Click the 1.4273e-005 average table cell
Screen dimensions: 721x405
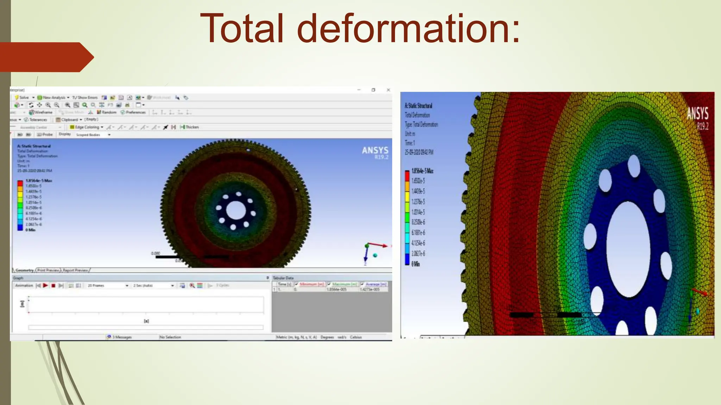pyautogui.click(x=373, y=289)
